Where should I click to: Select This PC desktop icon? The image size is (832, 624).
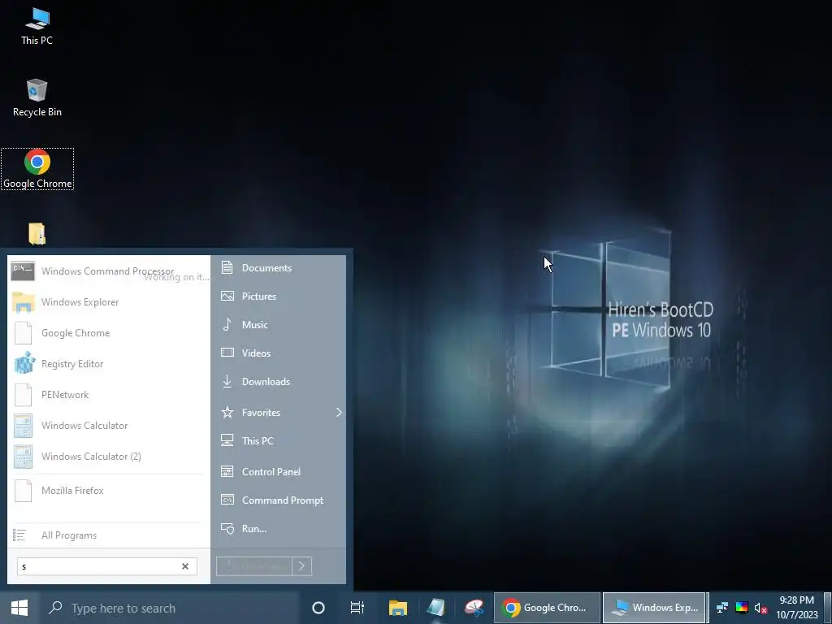(x=37, y=27)
